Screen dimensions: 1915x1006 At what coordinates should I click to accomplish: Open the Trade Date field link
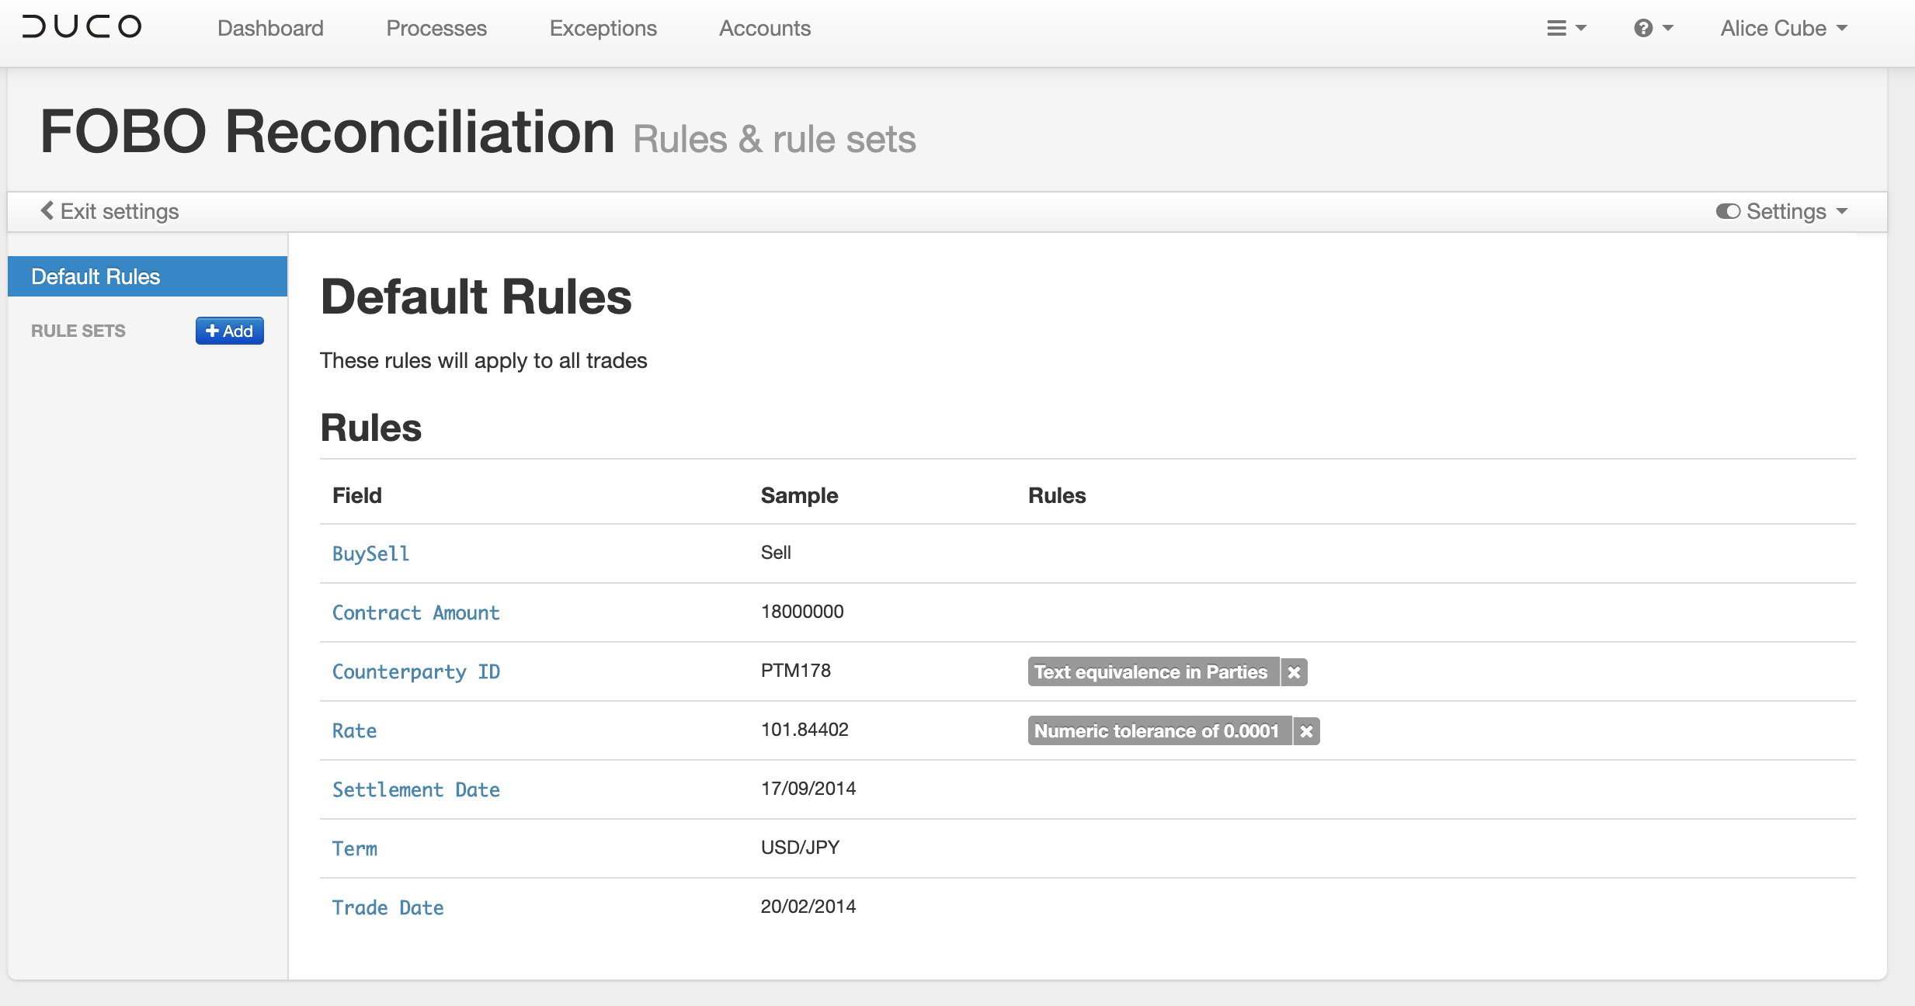point(388,907)
